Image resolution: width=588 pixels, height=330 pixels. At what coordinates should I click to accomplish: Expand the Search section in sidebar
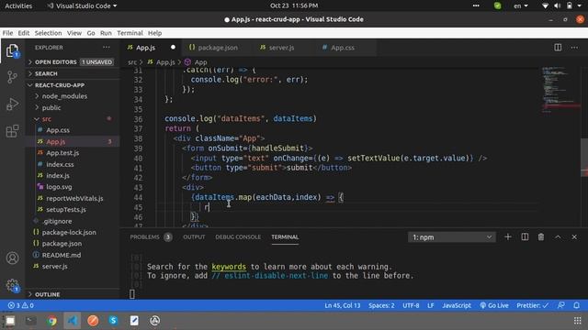(x=72, y=73)
